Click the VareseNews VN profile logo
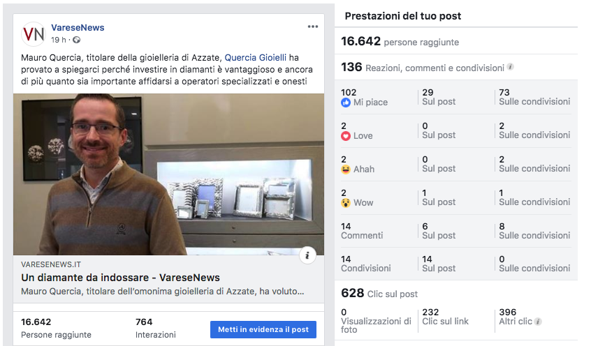Screen dimensions: 591x346 [34, 34]
